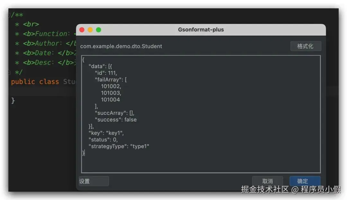Click the 格式化 format button

pos(306,46)
